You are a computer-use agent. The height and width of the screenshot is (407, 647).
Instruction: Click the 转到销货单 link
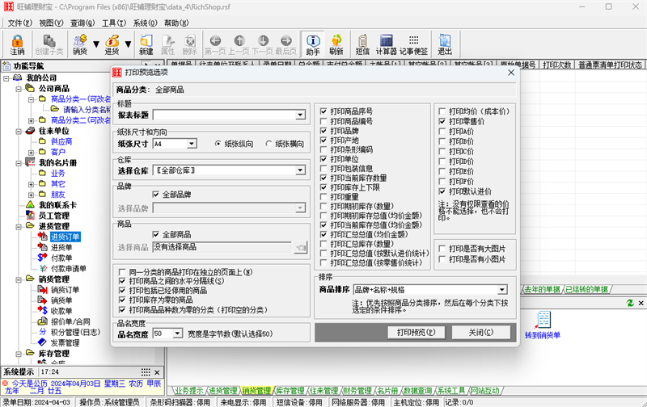[543, 335]
